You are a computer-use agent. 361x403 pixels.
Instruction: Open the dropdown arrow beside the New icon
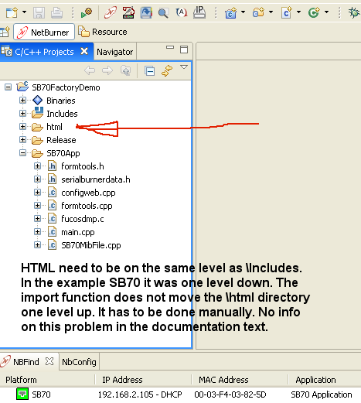[x=25, y=12]
